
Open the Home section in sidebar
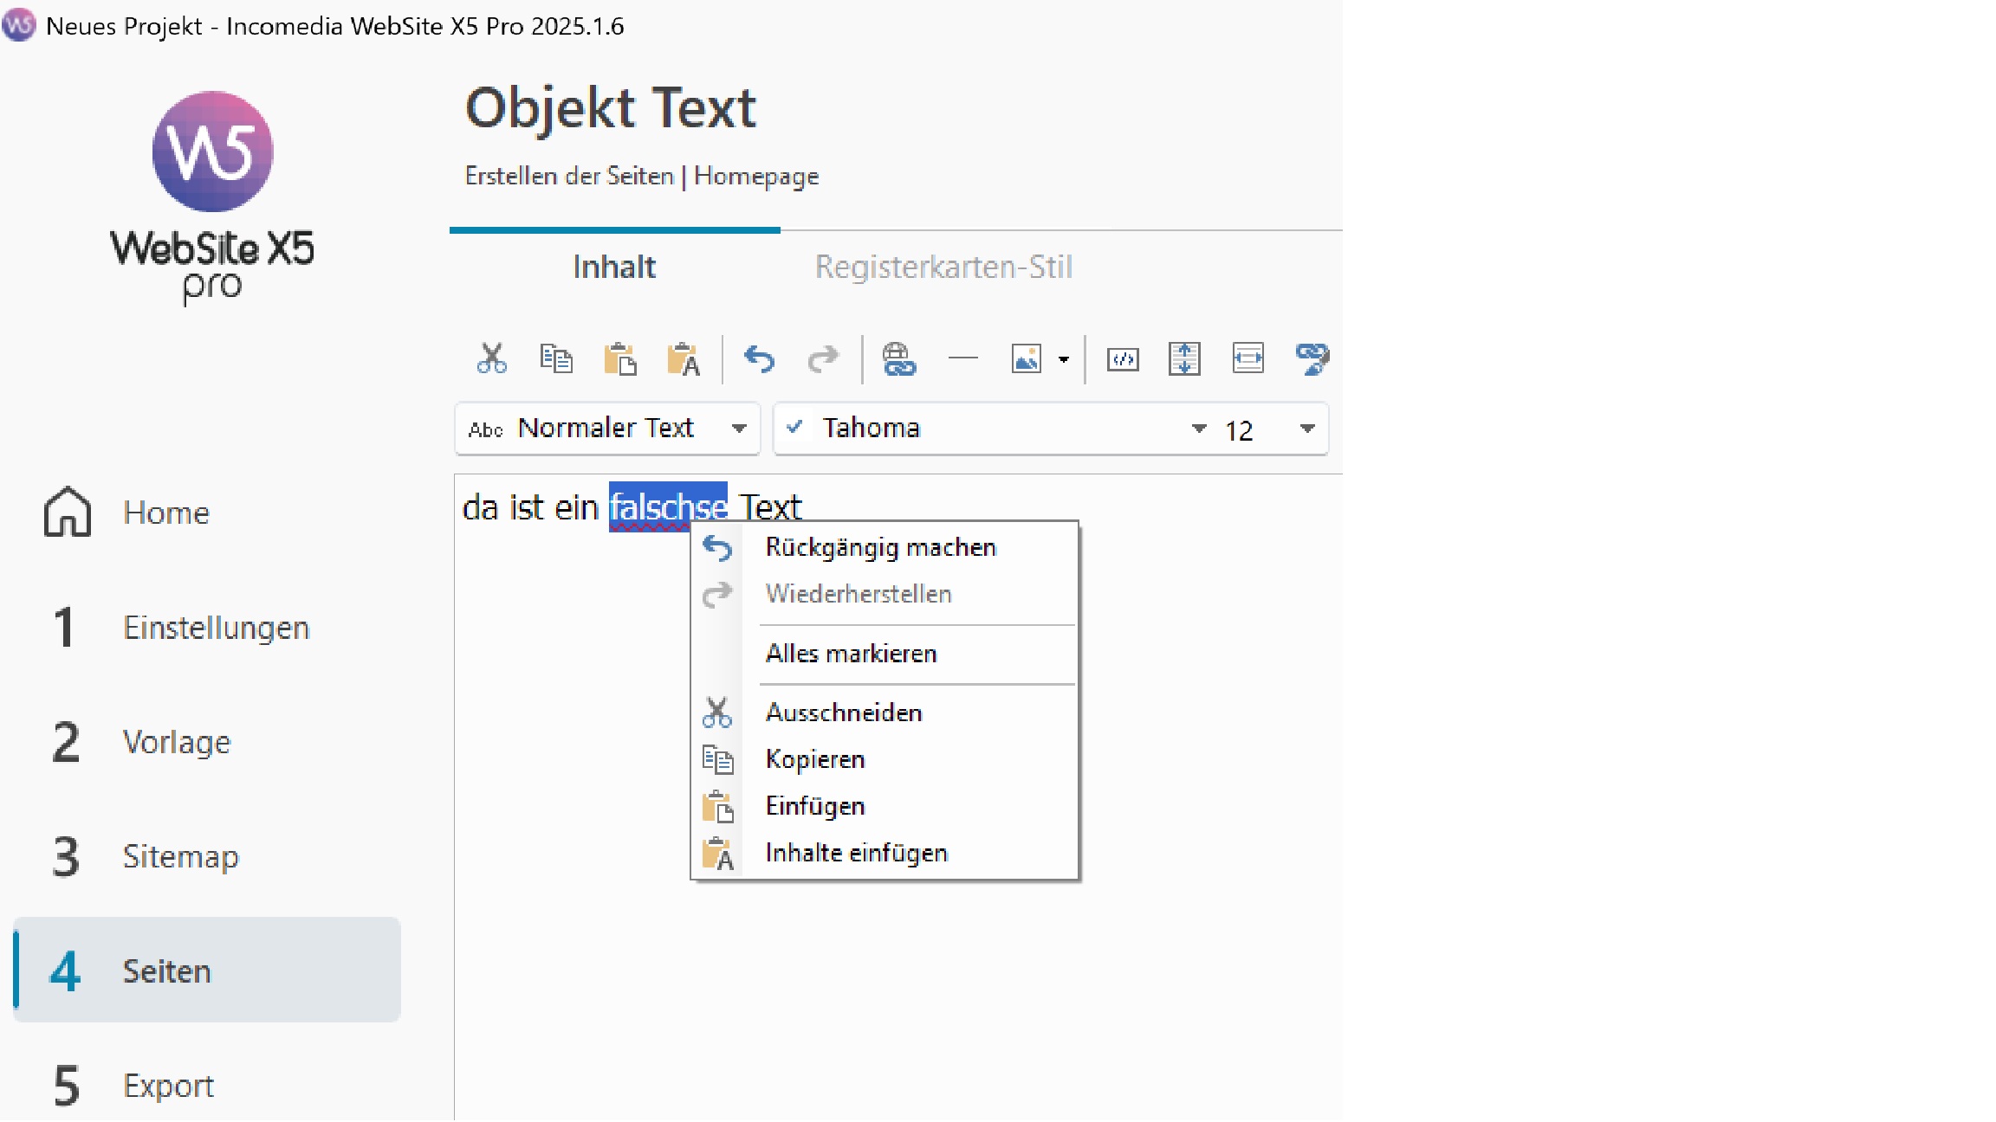click(165, 513)
